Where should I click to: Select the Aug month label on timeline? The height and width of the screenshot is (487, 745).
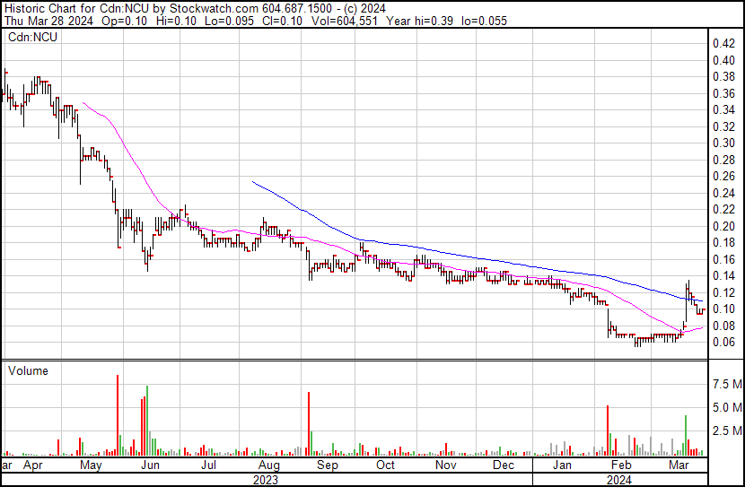(267, 465)
